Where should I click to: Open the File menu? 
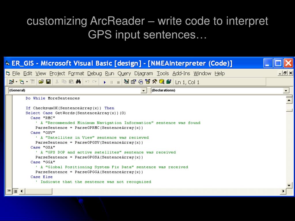coord(16,73)
